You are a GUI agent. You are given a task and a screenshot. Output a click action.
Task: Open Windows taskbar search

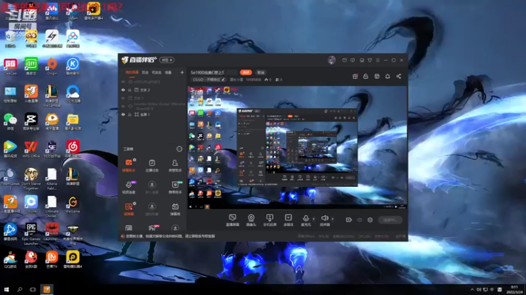20,289
